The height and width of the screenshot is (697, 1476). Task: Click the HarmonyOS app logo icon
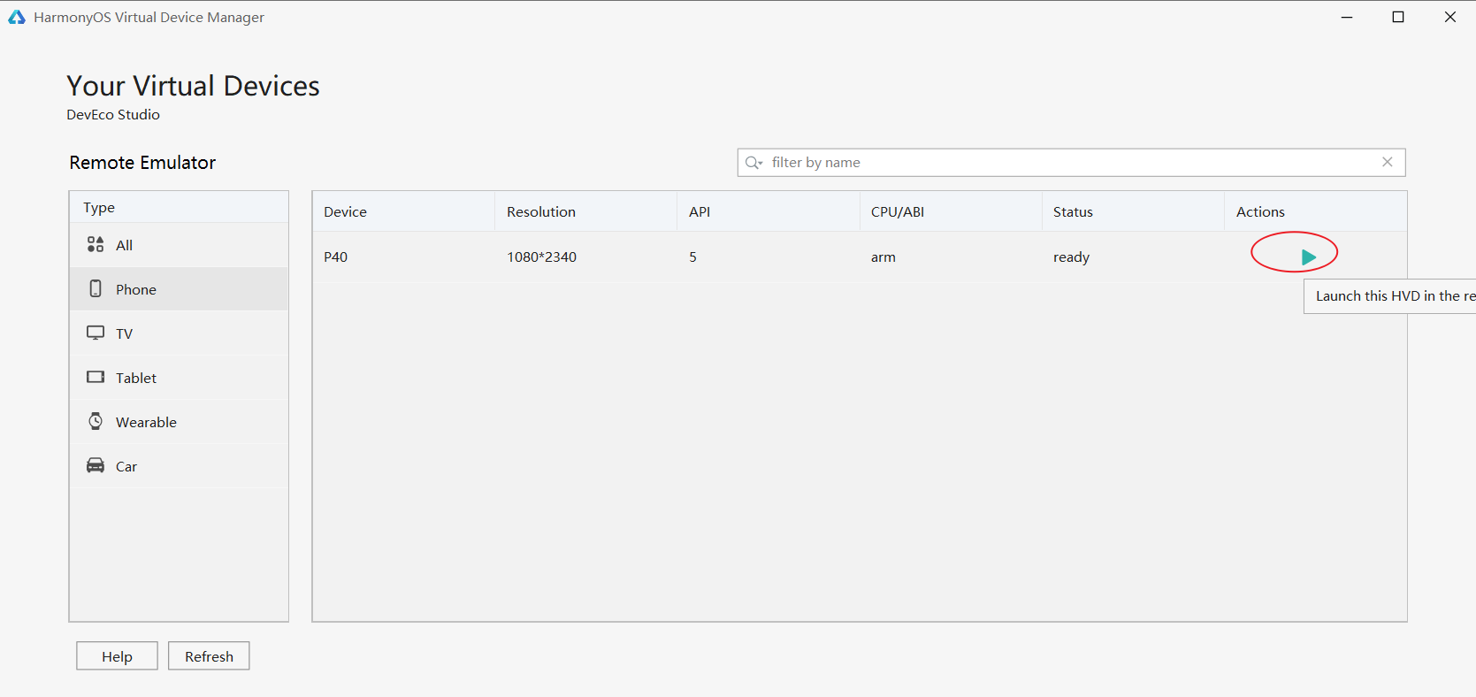coord(17,17)
